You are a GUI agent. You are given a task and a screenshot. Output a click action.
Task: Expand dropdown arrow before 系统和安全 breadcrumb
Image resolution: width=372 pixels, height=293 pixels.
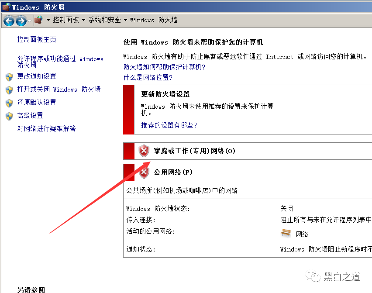click(x=83, y=20)
